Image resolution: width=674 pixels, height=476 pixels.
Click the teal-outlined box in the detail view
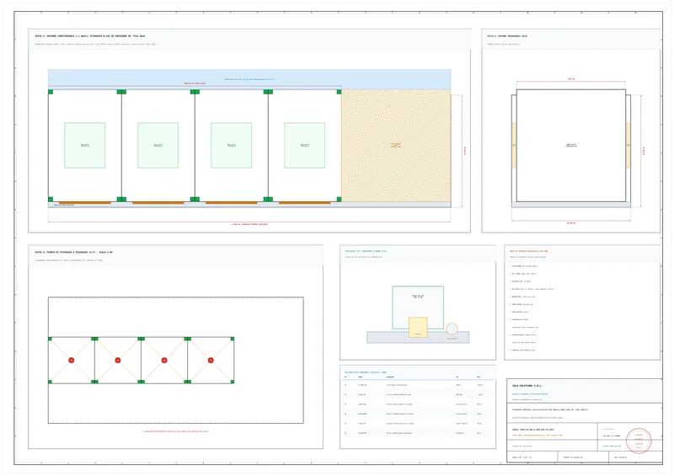coord(418,308)
